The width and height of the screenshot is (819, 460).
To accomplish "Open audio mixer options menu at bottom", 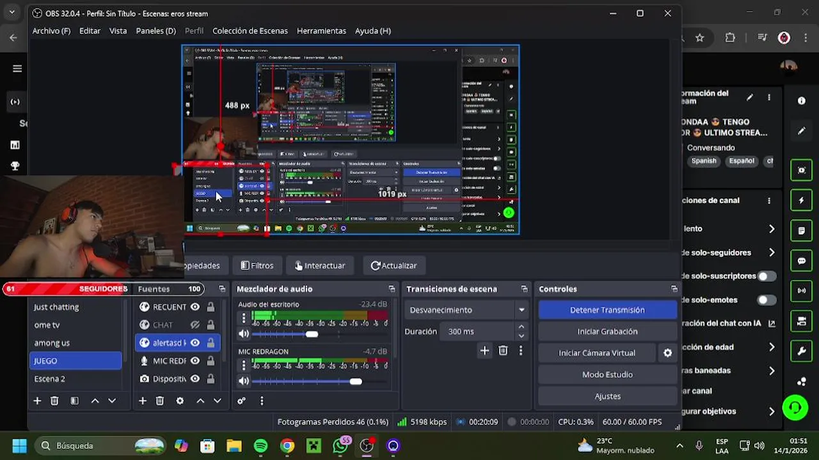I will coord(262,401).
